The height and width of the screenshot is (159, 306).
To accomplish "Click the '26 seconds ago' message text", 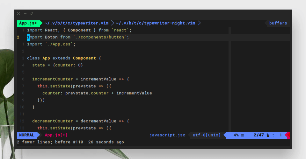I will [x=106, y=142].
